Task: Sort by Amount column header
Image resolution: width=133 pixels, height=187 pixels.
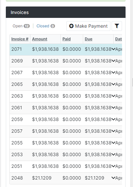Action: 39,39
